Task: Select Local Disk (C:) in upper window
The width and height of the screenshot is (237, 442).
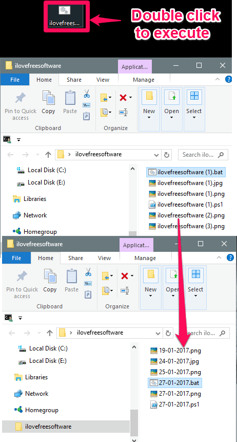Action: pyautogui.click(x=42, y=170)
